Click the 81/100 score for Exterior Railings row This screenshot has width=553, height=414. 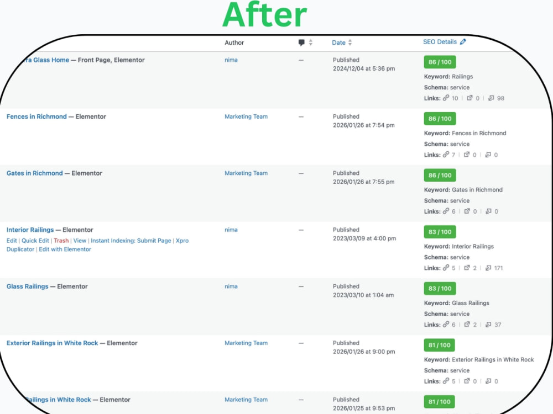point(440,345)
